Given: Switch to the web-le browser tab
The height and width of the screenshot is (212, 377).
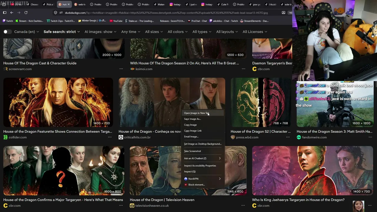Looking at the screenshot, I should tap(81, 4).
